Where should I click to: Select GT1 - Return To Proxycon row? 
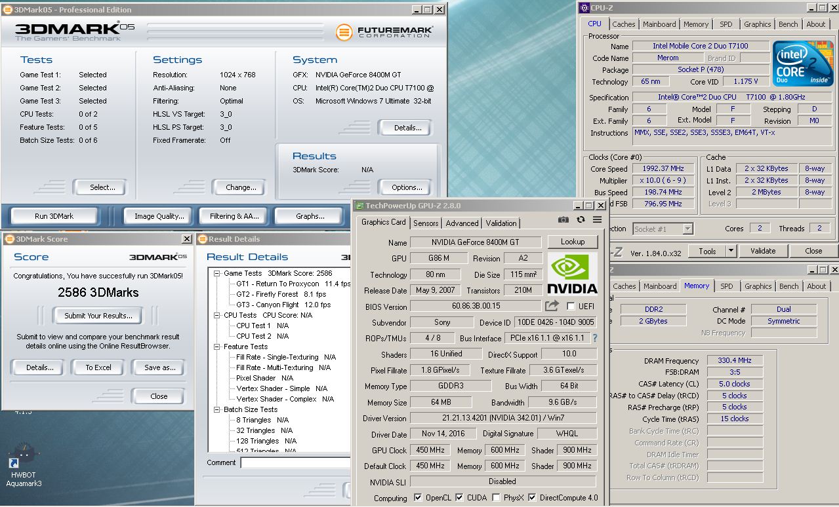(x=293, y=284)
